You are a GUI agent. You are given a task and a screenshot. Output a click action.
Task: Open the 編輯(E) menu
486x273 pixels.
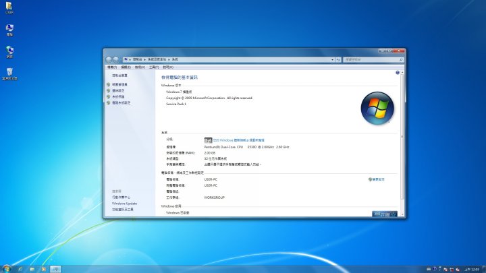coord(126,67)
